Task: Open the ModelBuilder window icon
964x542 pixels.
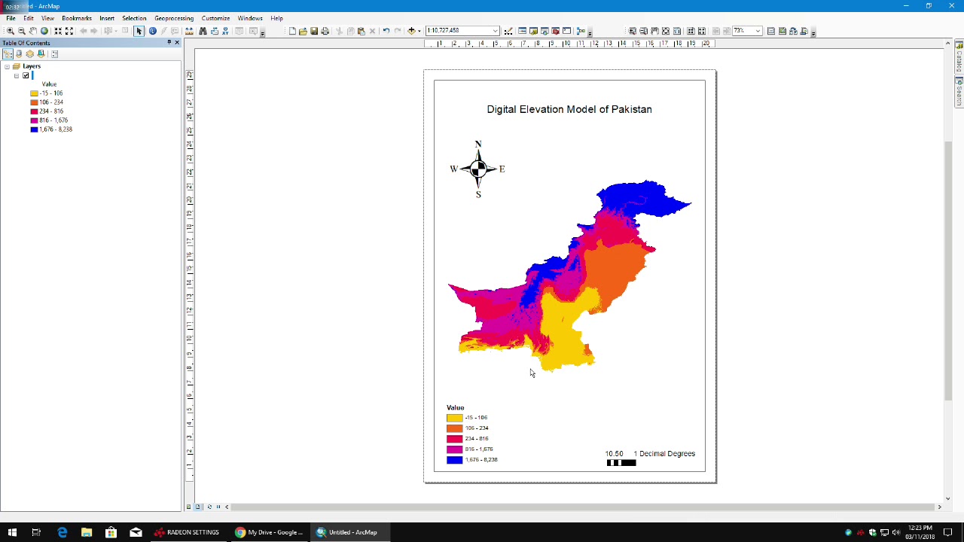Action: (x=581, y=31)
